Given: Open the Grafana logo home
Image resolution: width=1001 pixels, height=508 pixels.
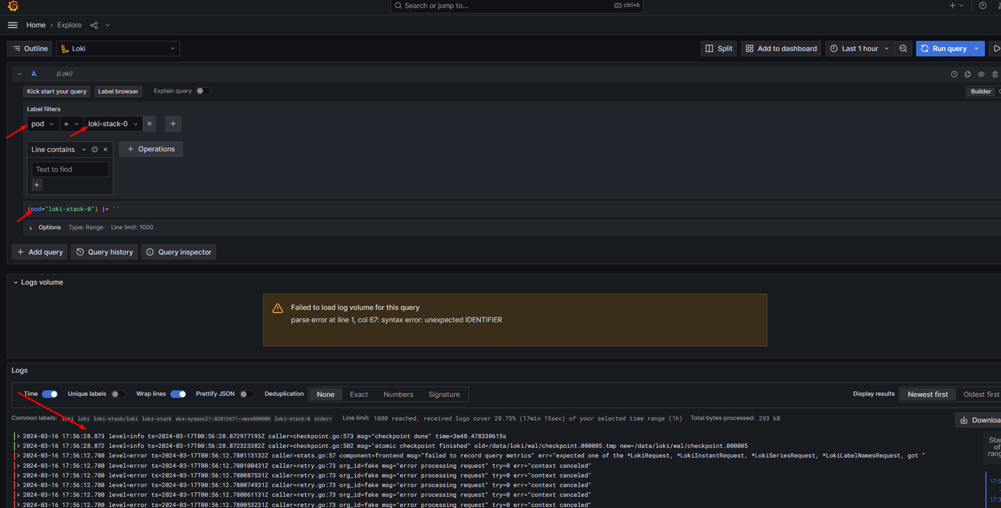Looking at the screenshot, I should [13, 5].
